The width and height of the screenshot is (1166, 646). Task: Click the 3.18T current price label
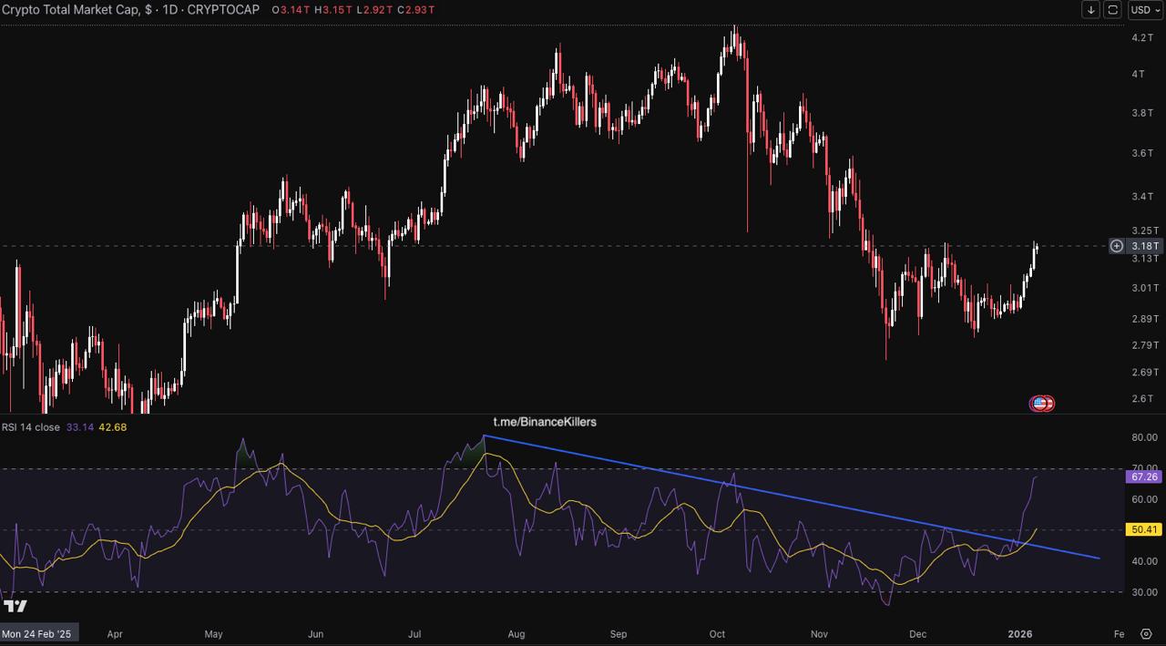point(1145,246)
